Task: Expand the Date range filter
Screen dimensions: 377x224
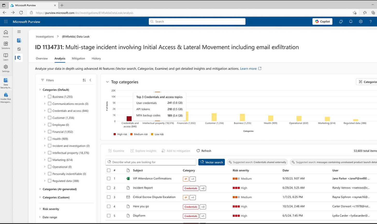Action: click(x=40, y=217)
